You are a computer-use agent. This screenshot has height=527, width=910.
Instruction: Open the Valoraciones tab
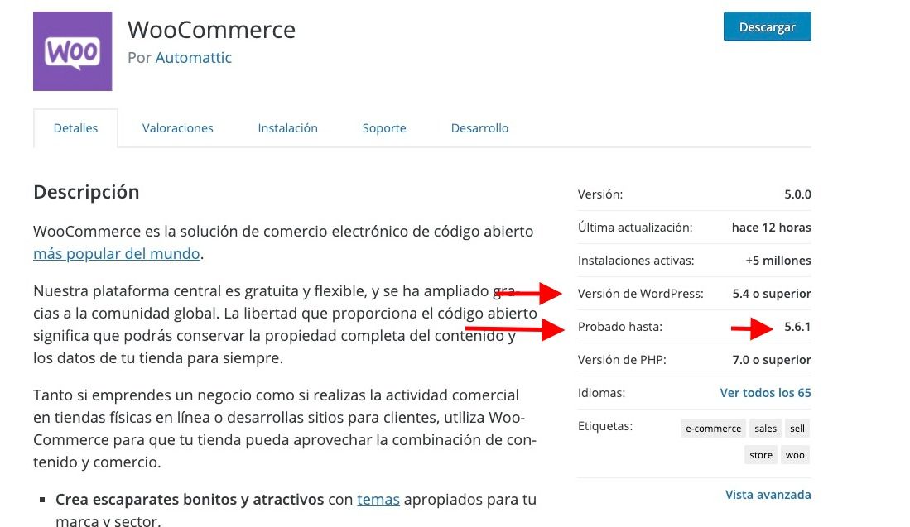(177, 128)
